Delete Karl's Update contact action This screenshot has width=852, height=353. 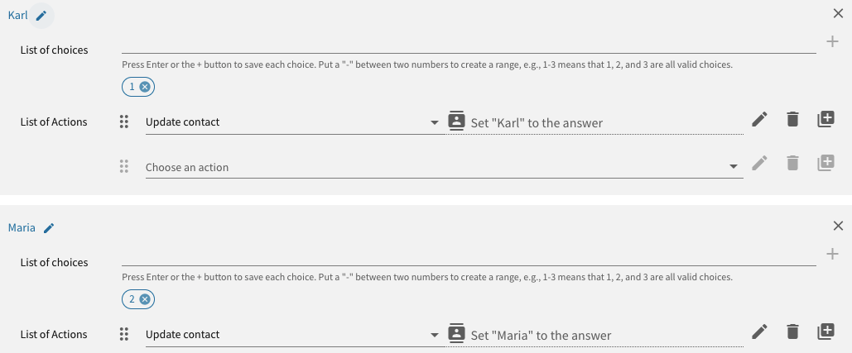(792, 120)
